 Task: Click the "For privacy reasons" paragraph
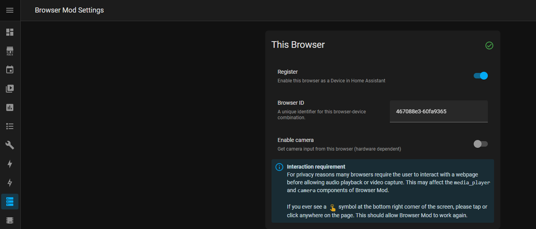tap(388, 182)
